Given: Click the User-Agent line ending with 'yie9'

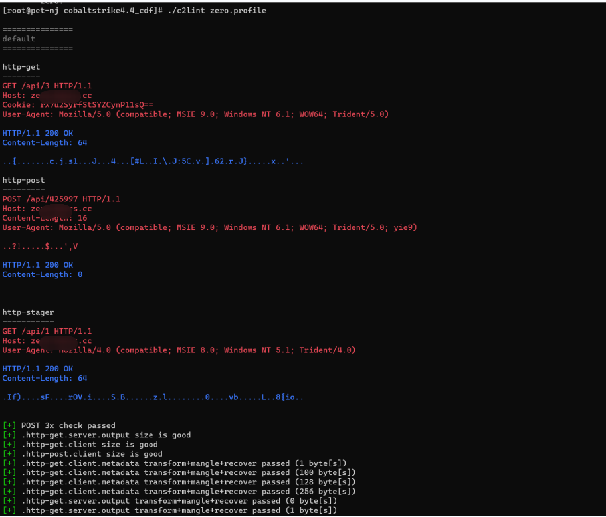Looking at the screenshot, I should pos(209,227).
